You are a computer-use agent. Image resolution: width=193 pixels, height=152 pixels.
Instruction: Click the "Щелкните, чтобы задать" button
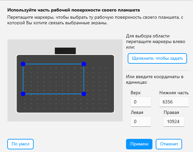pyautogui.click(x=157, y=58)
